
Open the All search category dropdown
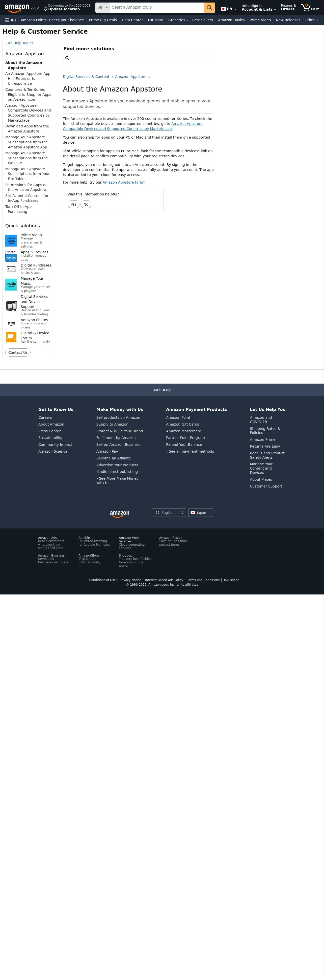pyautogui.click(x=103, y=8)
